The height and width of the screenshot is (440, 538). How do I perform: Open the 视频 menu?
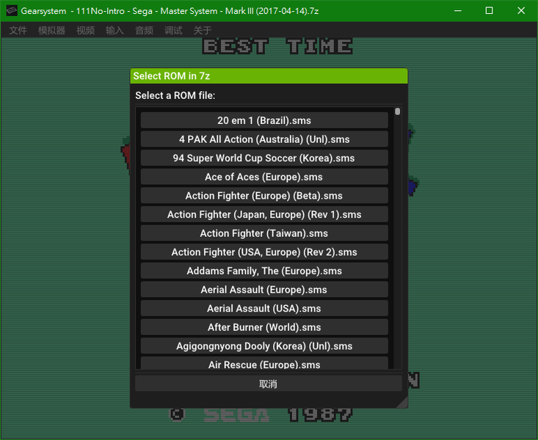click(x=85, y=30)
